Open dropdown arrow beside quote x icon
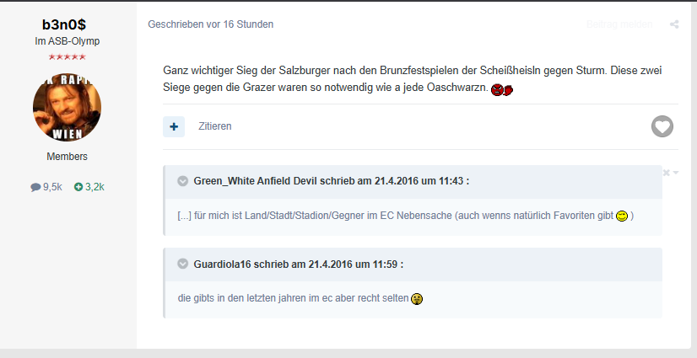The width and height of the screenshot is (697, 358). point(676,173)
